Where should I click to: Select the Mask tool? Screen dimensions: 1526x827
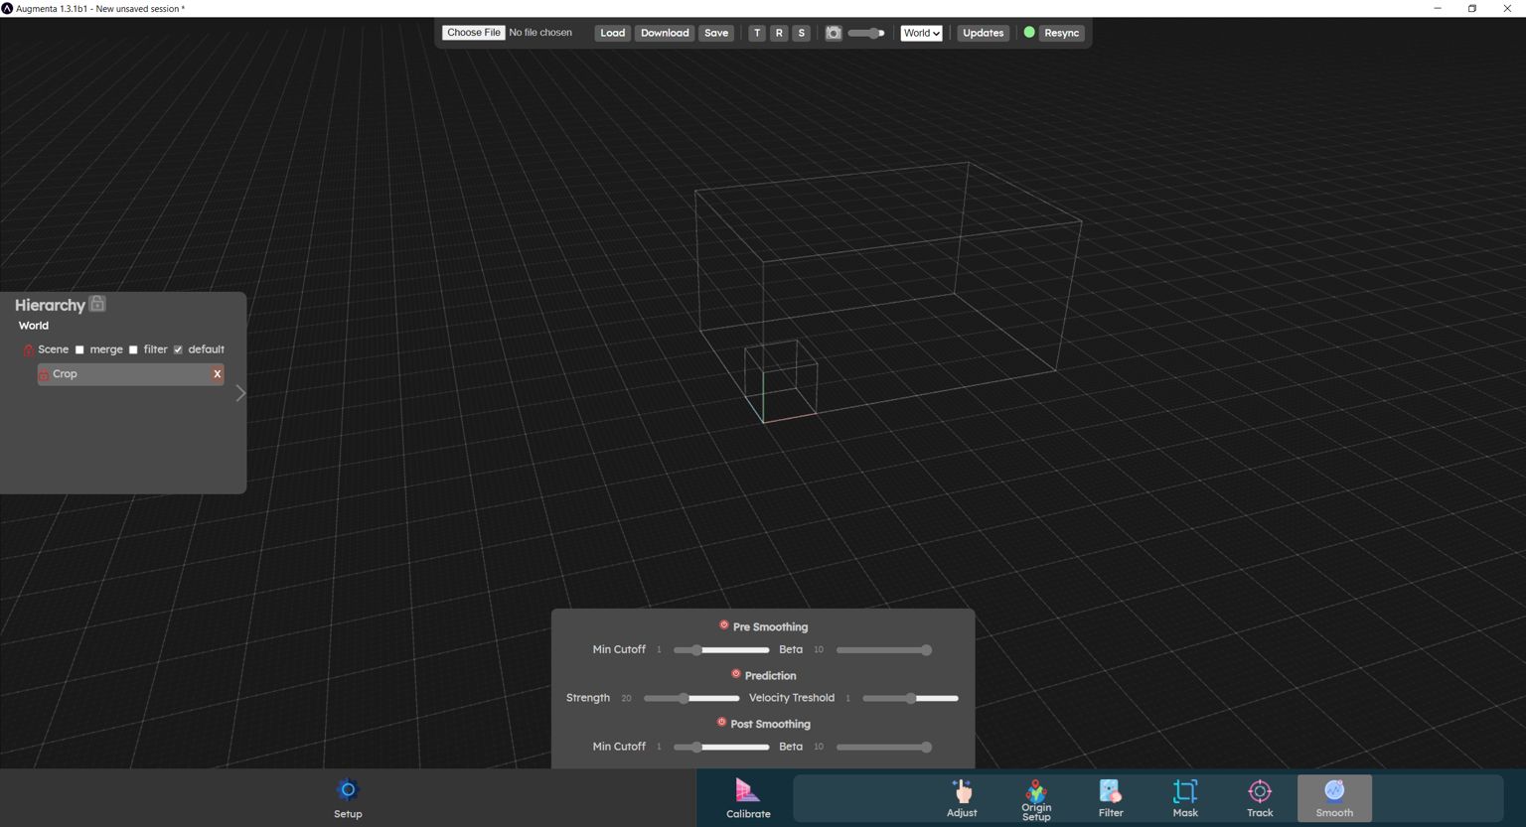[1184, 797]
